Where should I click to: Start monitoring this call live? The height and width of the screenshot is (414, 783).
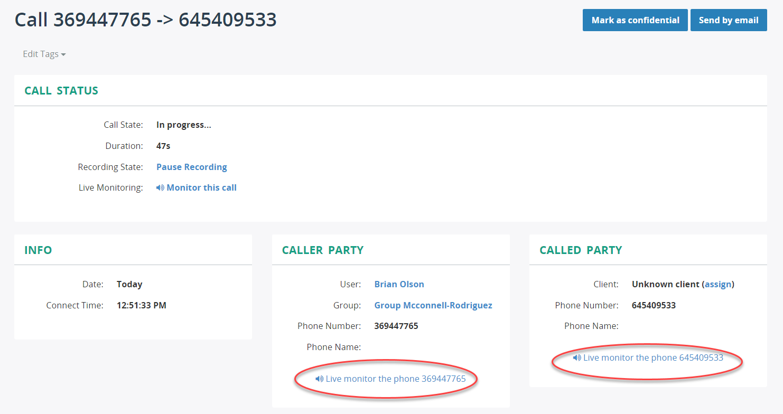(x=201, y=187)
